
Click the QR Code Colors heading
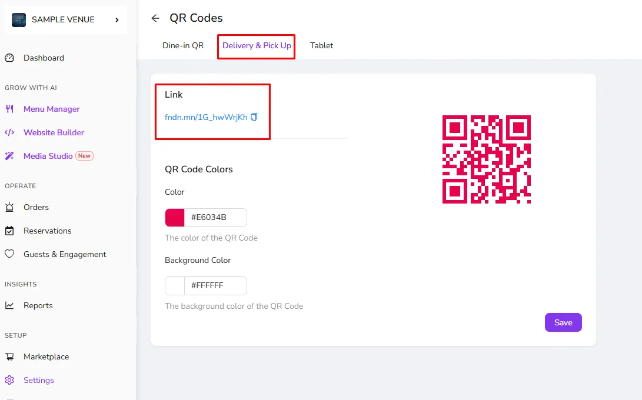[198, 169]
